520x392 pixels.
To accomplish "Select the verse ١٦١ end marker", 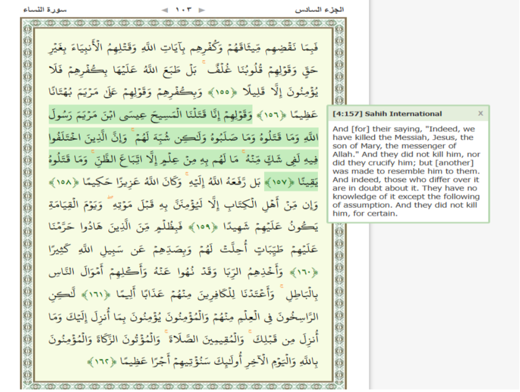I will [x=96, y=295].
